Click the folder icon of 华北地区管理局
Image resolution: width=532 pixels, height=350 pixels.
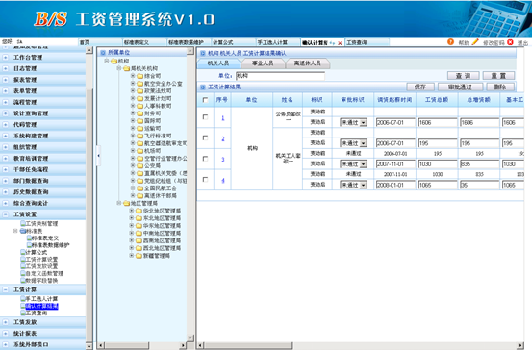(x=139, y=211)
